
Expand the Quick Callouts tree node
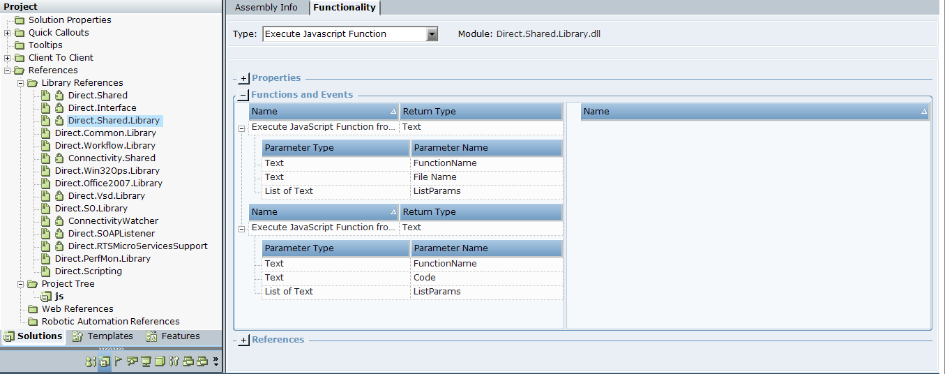click(8, 33)
